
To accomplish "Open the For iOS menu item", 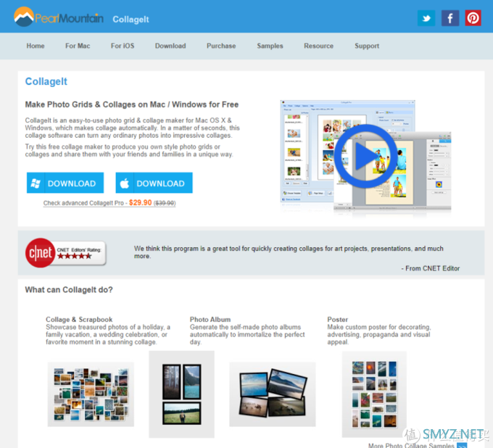I will [123, 46].
